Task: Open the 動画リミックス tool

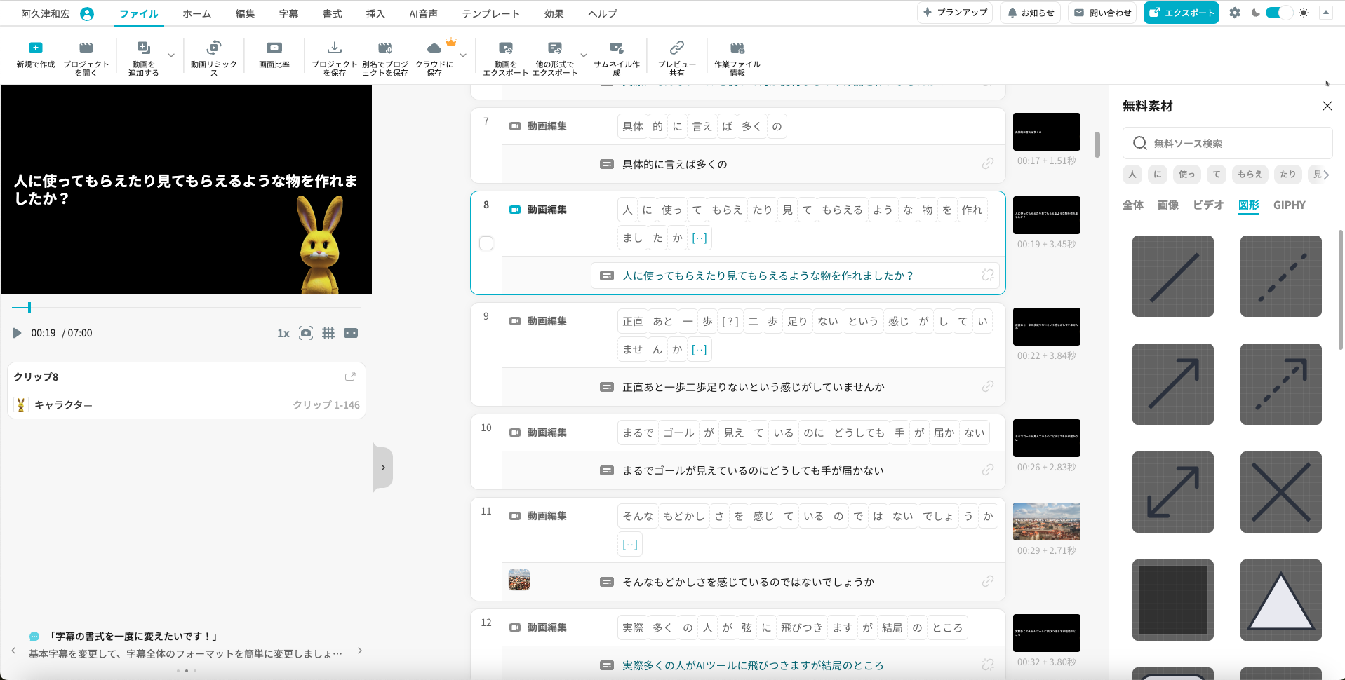Action: pos(214,48)
